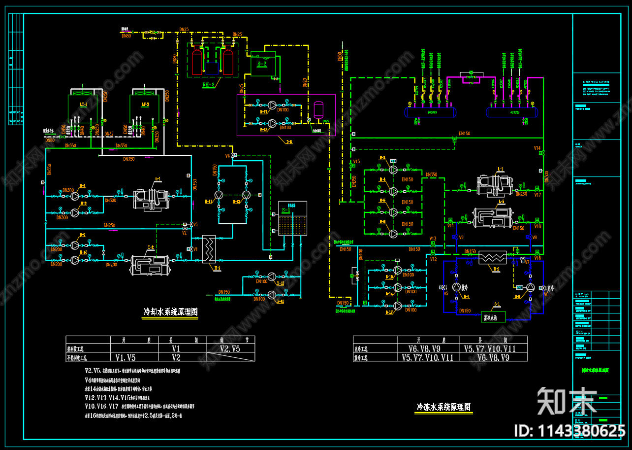Pick the B-10 pump label
Screen dimensions: 632x450
coord(84,252)
